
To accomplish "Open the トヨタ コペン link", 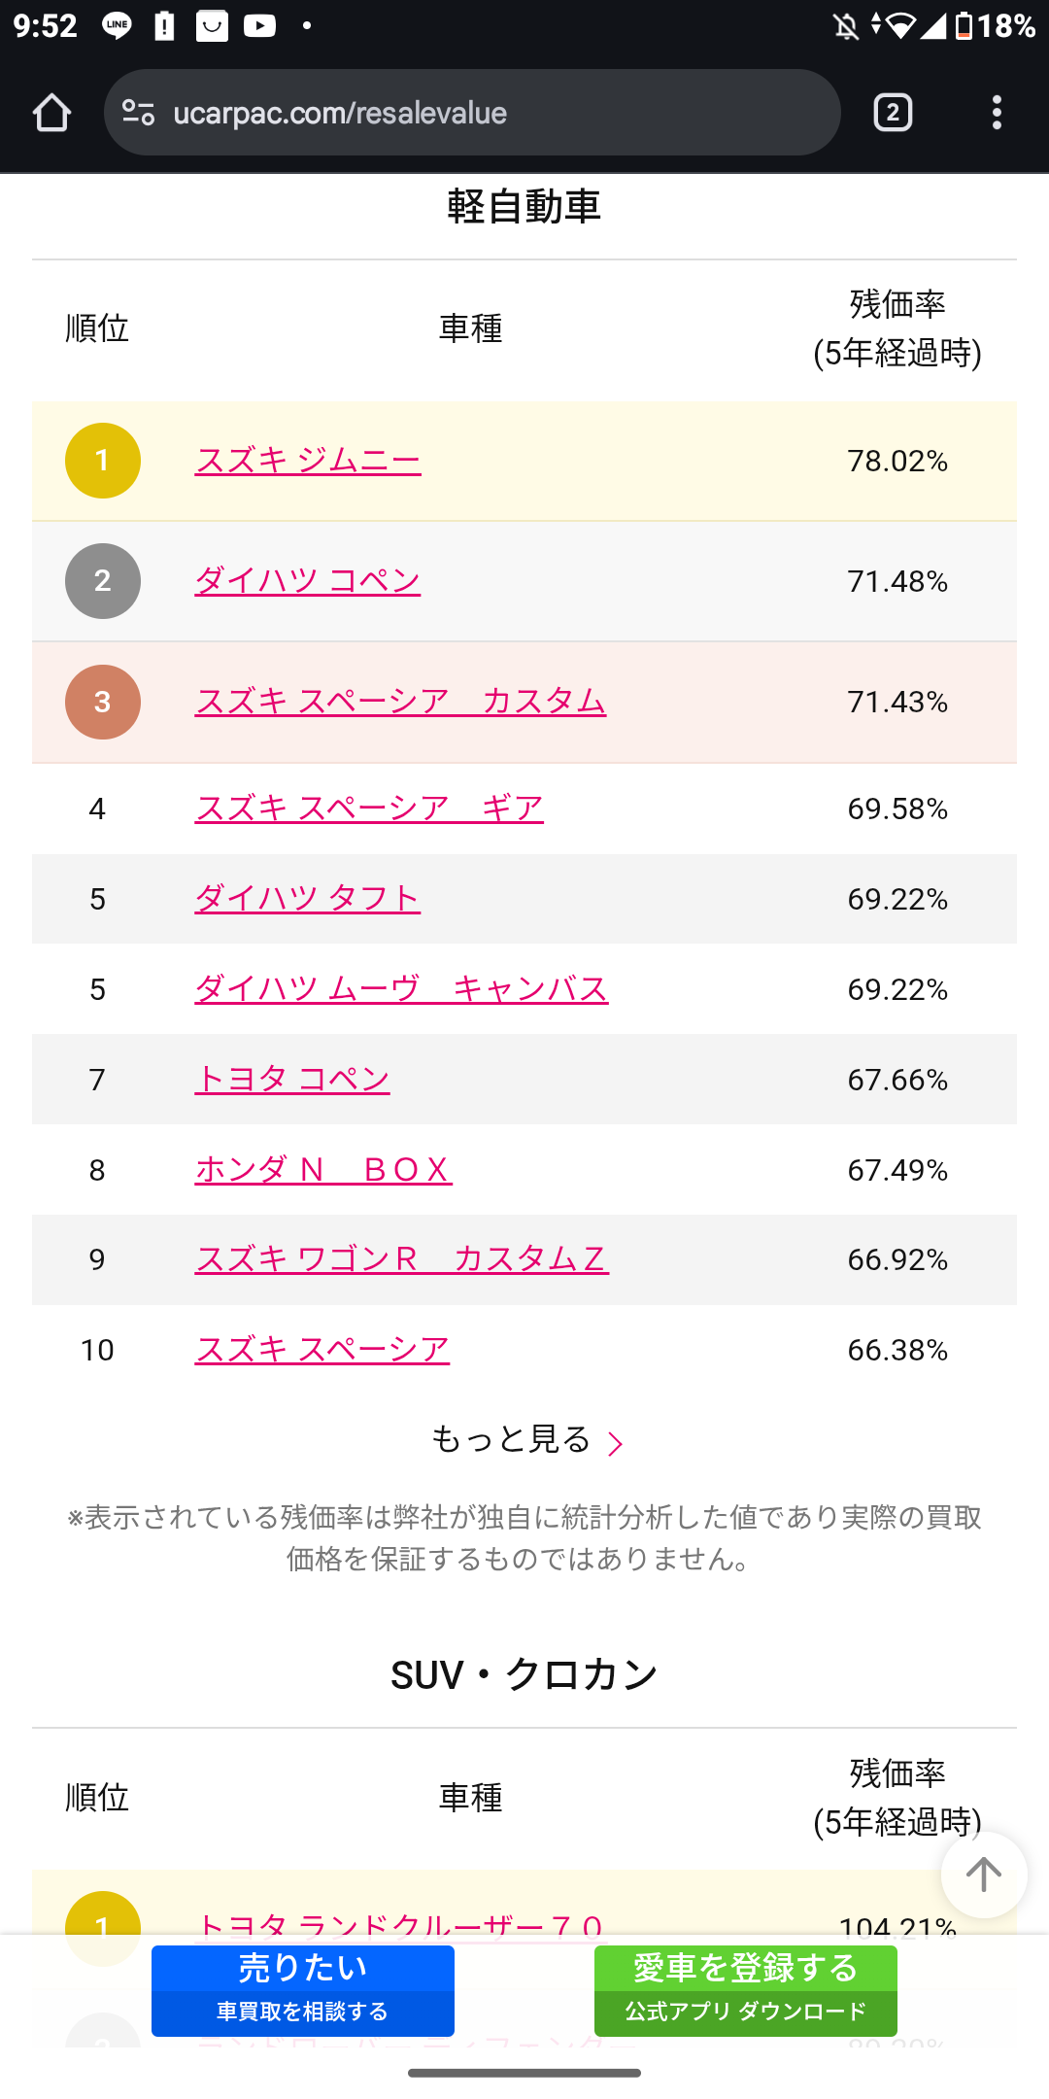I will pyautogui.click(x=292, y=1080).
